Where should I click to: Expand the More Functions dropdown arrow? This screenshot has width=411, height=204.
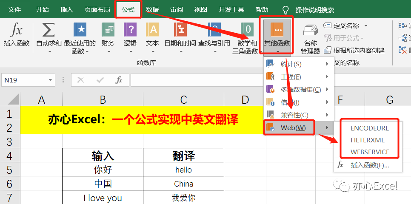tap(277, 51)
